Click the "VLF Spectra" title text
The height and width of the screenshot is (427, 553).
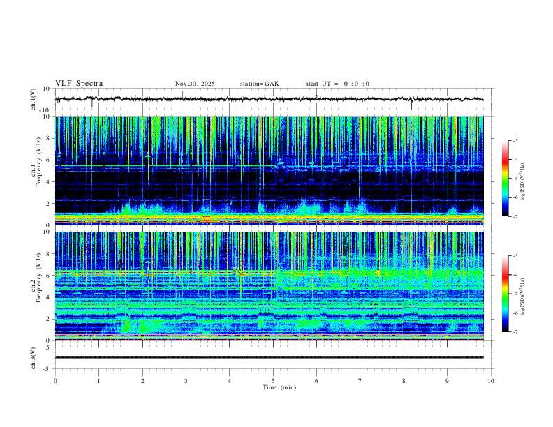click(x=79, y=84)
